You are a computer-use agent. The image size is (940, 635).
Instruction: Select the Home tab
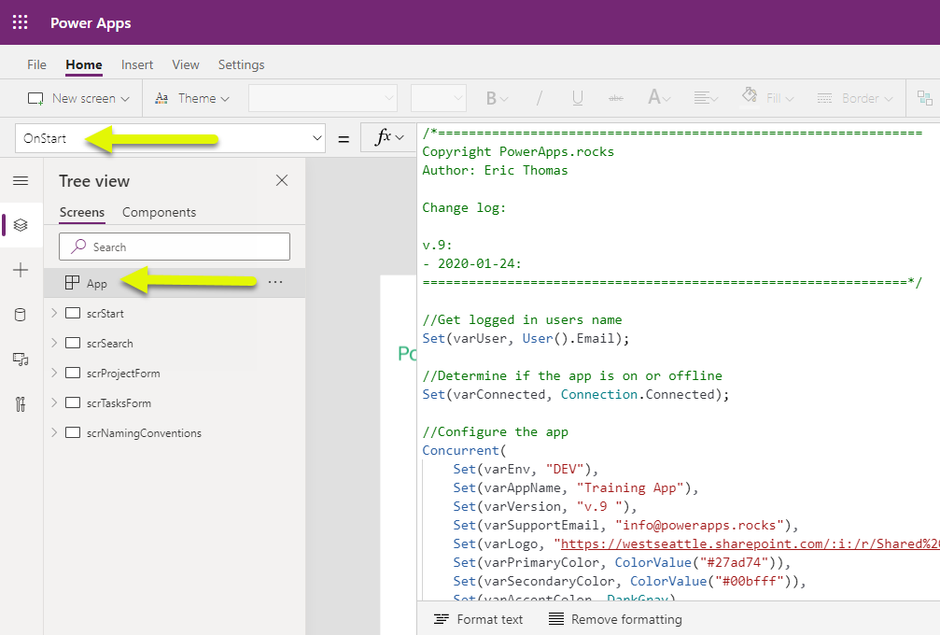click(x=84, y=64)
